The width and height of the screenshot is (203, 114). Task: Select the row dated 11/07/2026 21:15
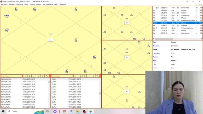coord(75,87)
